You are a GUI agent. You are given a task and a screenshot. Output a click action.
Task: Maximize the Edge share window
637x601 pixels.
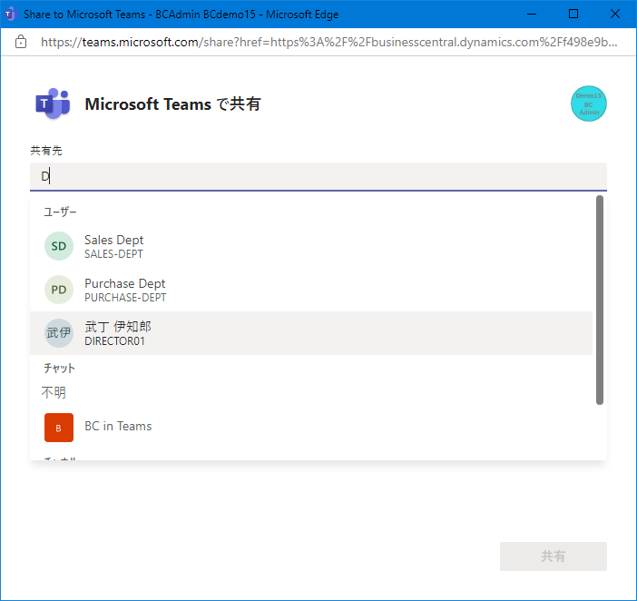point(573,15)
